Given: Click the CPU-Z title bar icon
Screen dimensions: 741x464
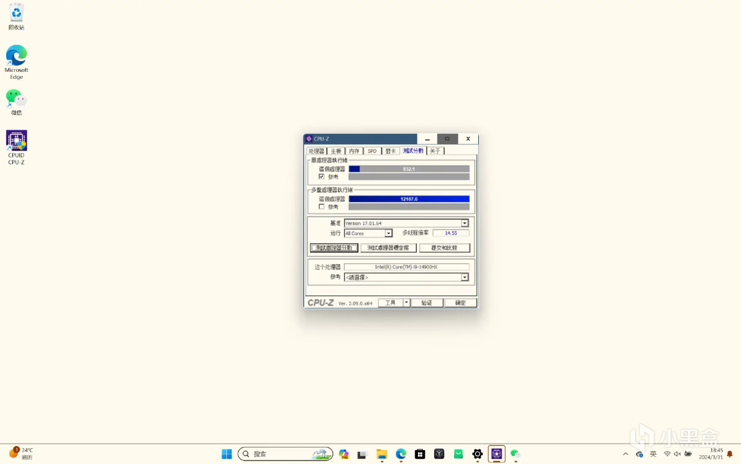Looking at the screenshot, I should [x=309, y=139].
